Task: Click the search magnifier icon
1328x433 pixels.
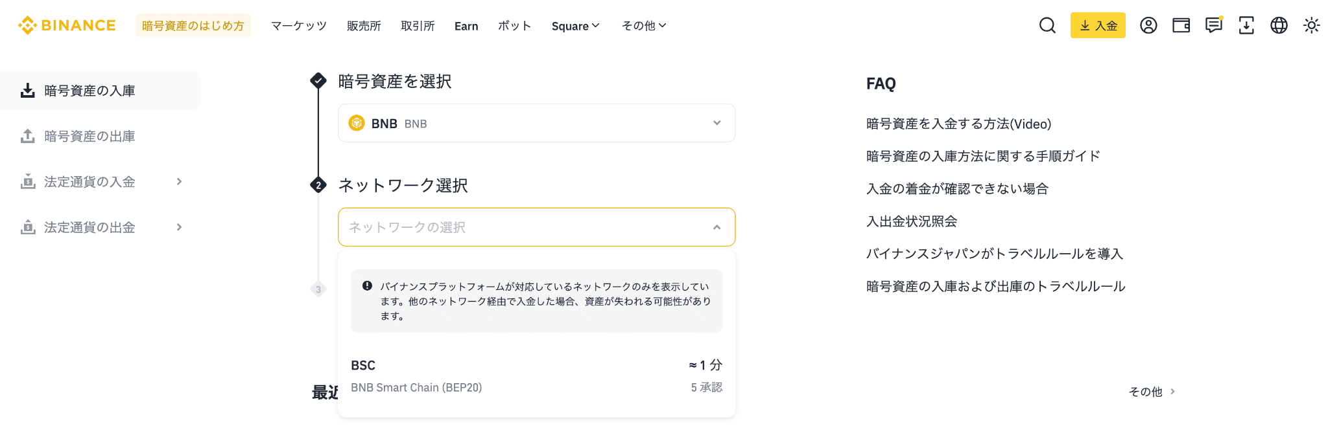Action: (1047, 26)
